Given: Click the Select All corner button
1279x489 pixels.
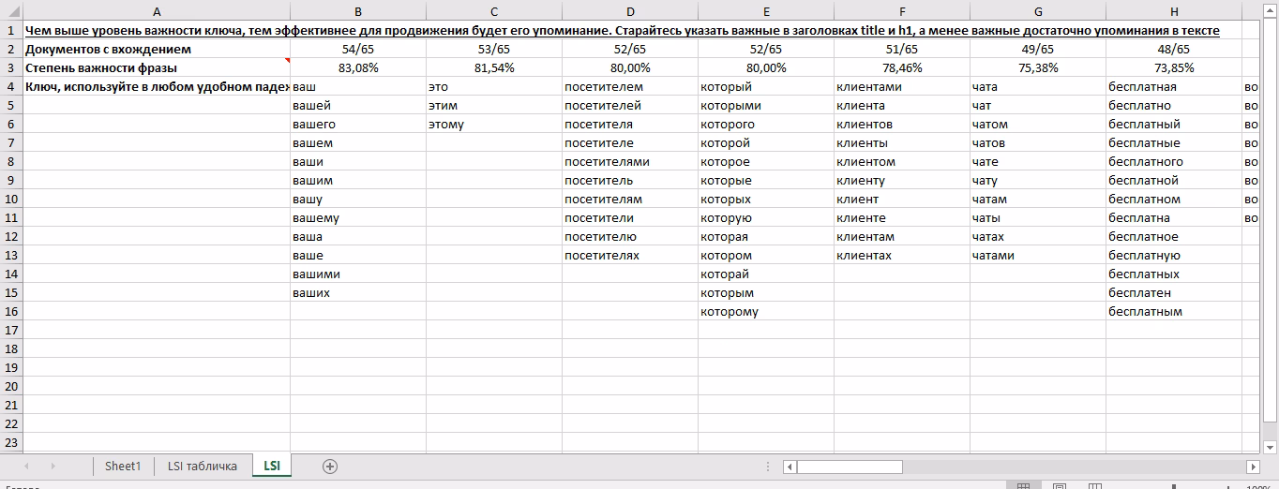Looking at the screenshot, I should coord(11,12).
